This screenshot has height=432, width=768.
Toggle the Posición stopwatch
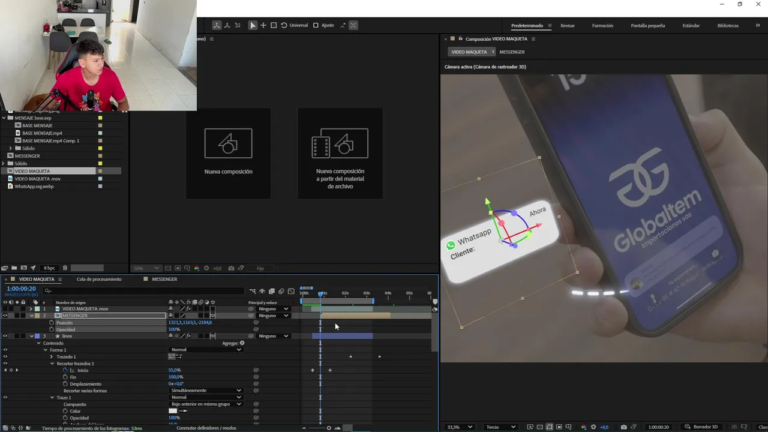pos(52,323)
